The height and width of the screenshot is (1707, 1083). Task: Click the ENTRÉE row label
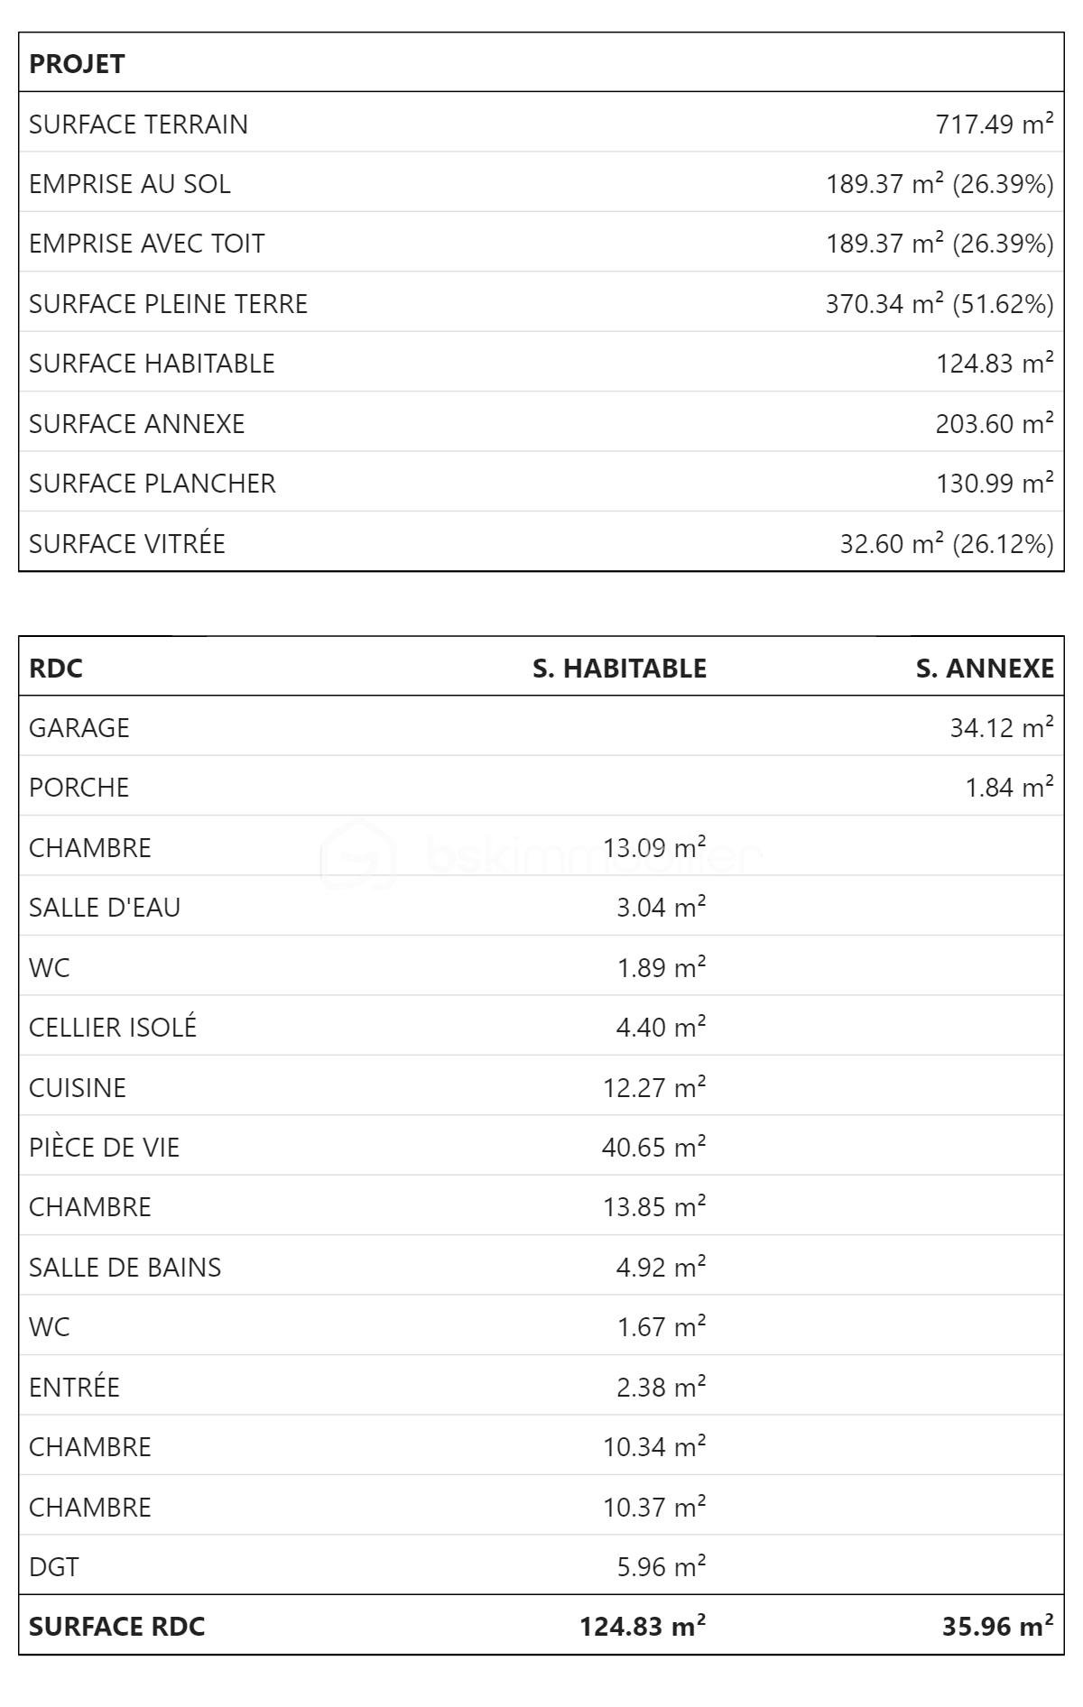(74, 1387)
